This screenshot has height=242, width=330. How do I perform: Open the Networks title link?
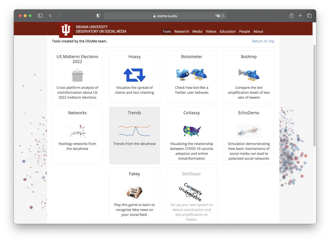77,113
